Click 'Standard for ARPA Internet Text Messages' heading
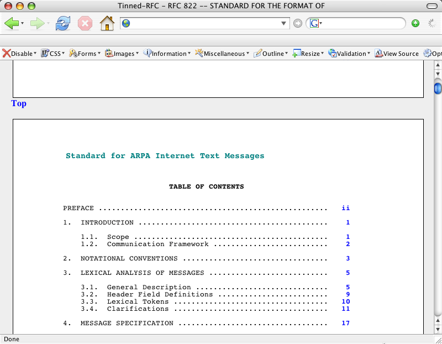Viewport: 442px width, 344px height. tap(165, 156)
